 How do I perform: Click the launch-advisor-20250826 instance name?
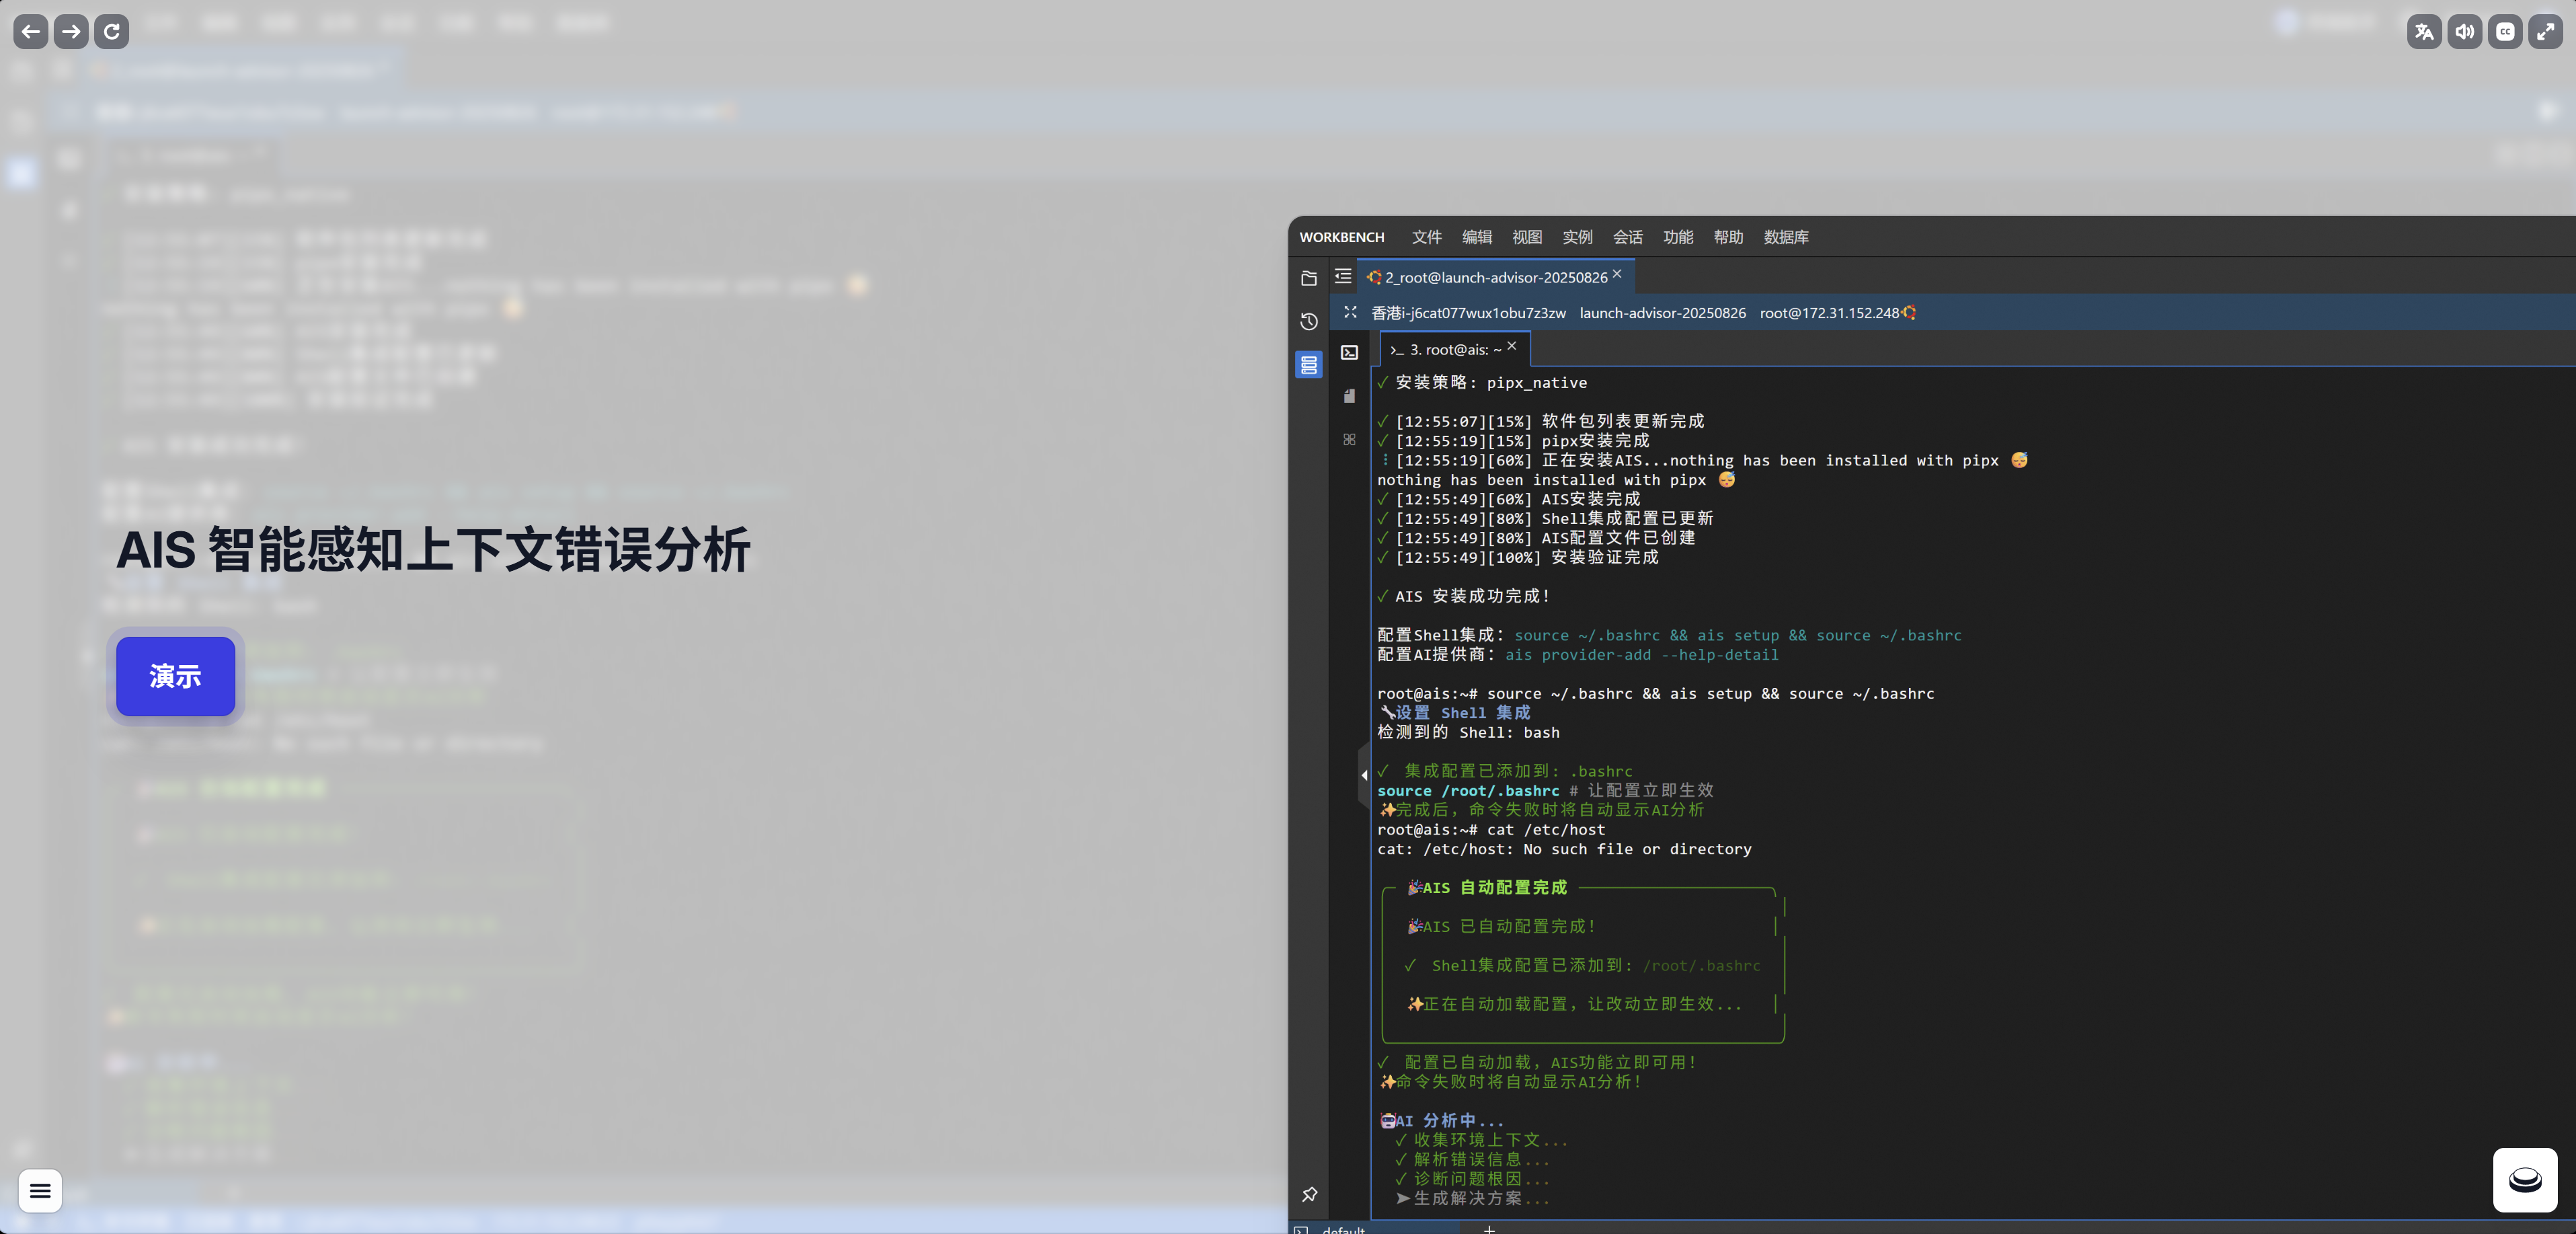[1662, 313]
